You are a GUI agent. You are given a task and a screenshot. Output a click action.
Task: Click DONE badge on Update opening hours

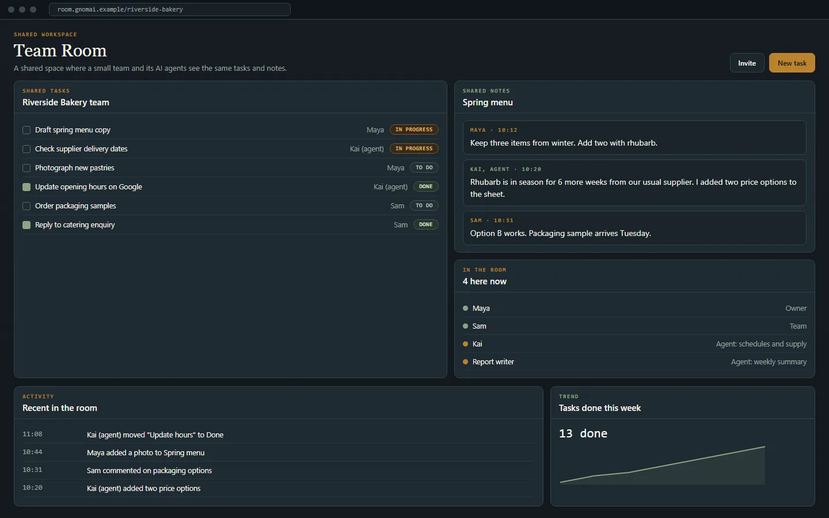[426, 186]
